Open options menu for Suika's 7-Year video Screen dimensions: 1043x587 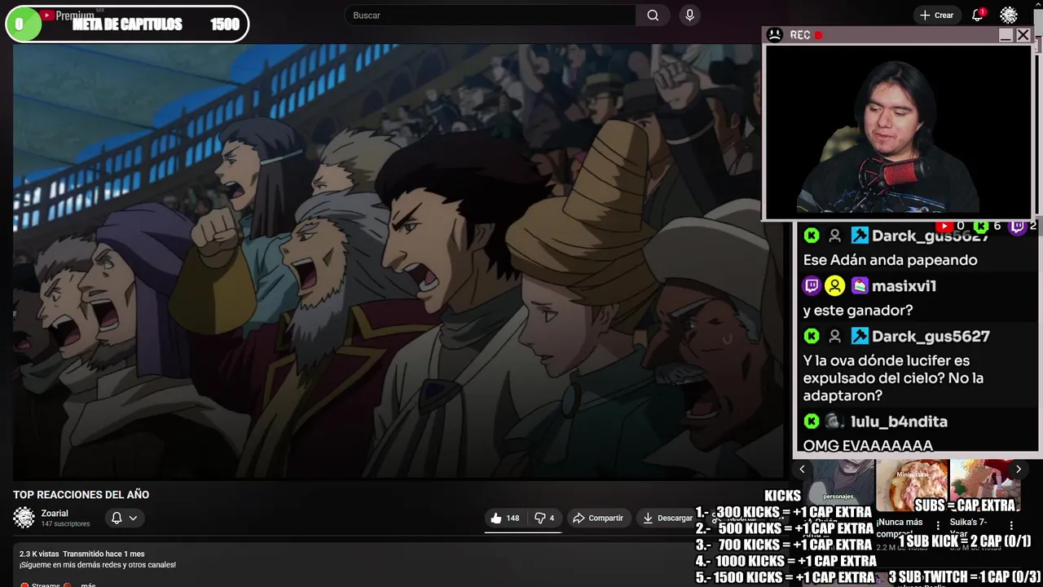tap(1011, 526)
